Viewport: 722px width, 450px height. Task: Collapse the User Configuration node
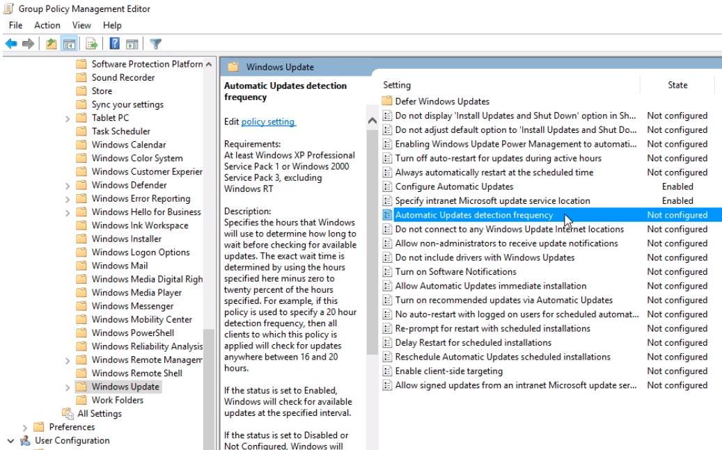click(x=10, y=440)
